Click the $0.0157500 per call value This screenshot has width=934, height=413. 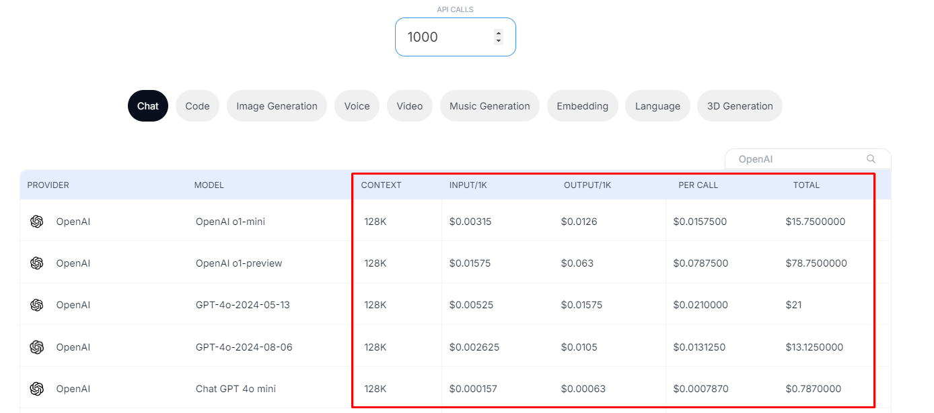(700, 222)
